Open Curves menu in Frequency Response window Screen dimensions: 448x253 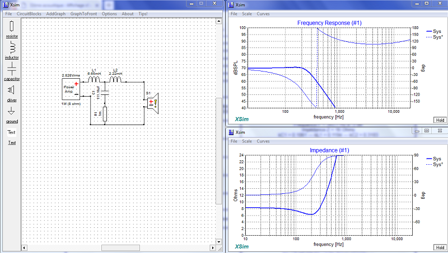263,13
